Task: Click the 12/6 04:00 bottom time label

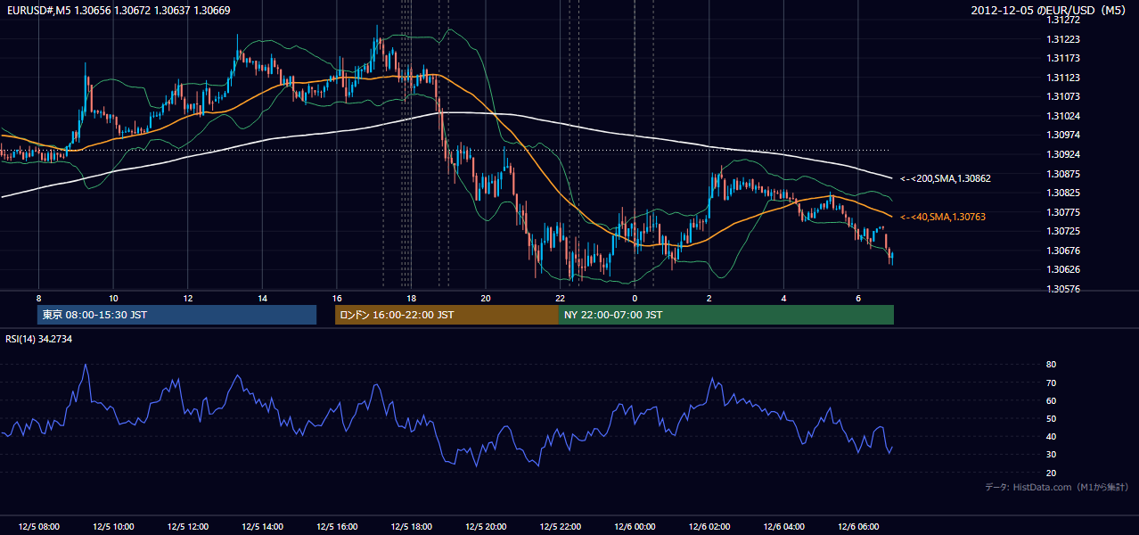Action: point(783,527)
